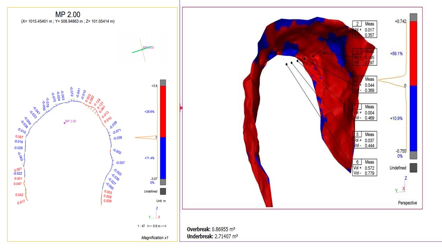Screen dimensions: 442x248
Task: Click the +89.1% percentage label
Action: [x=396, y=54]
